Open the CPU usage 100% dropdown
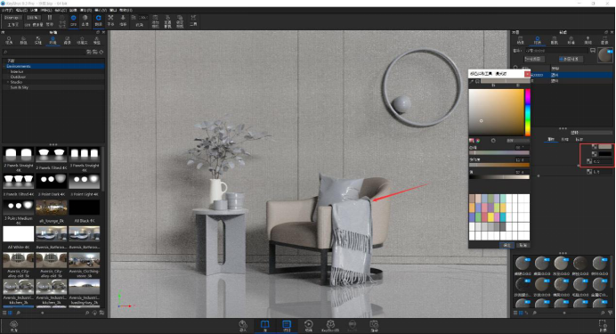Screen dimensions: 616x334 pyautogui.click(x=34, y=18)
